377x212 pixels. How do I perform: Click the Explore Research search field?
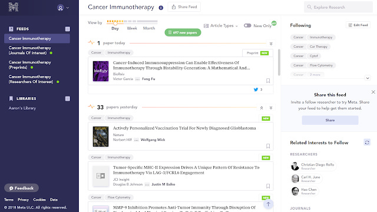click(x=339, y=7)
